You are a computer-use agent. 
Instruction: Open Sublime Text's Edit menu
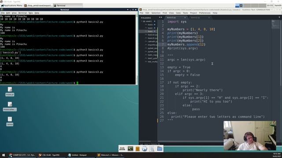pyautogui.click(x=147, y=13)
